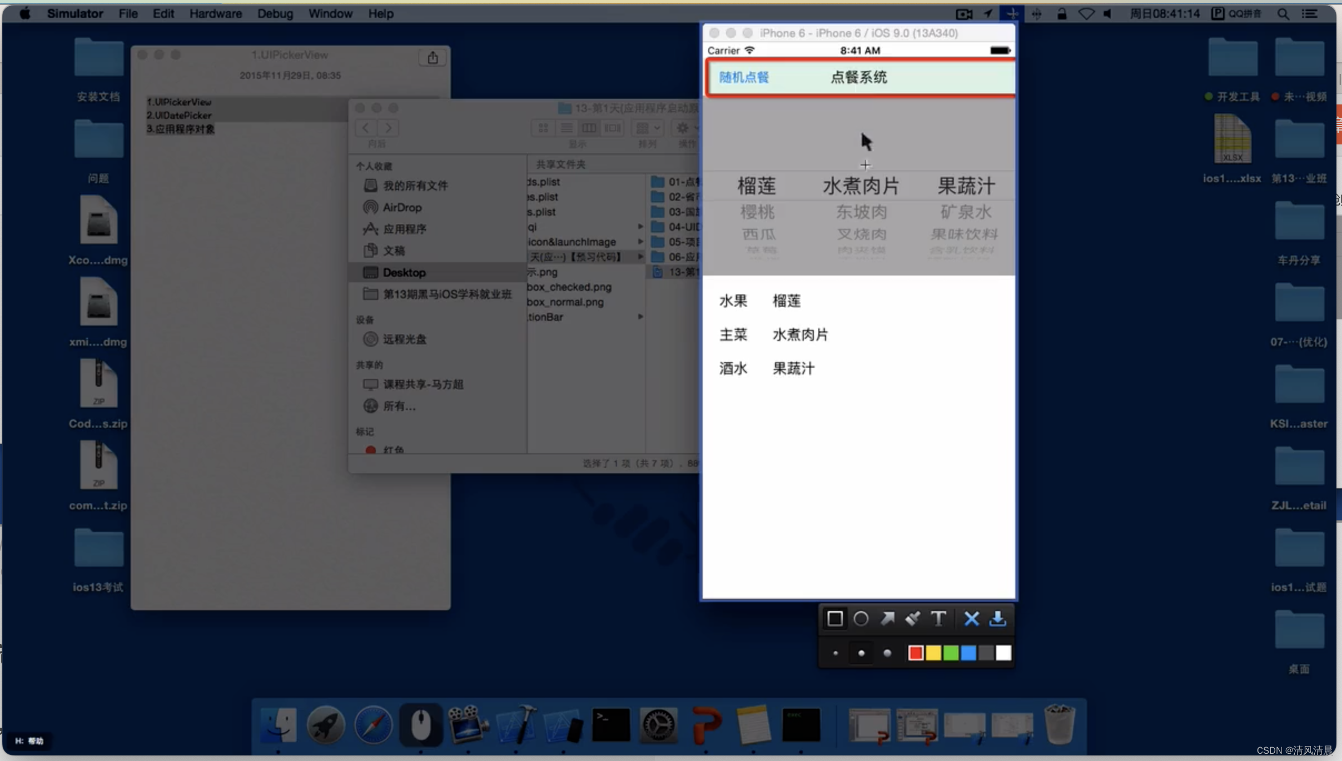Switch Finder to list view
The width and height of the screenshot is (1342, 761).
[x=566, y=128]
